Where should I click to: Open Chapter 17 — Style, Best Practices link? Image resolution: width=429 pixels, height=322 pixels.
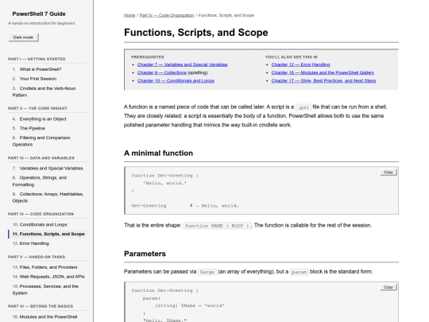click(323, 81)
